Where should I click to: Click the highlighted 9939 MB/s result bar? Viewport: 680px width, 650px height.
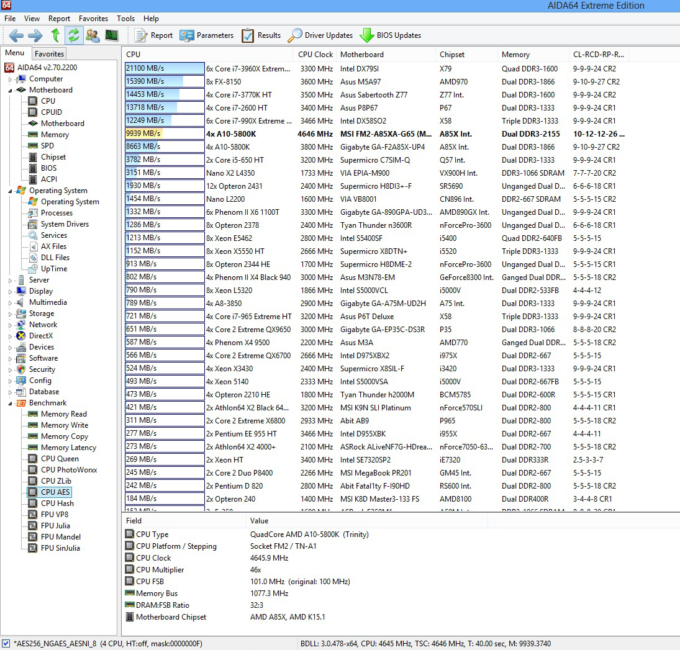click(165, 133)
